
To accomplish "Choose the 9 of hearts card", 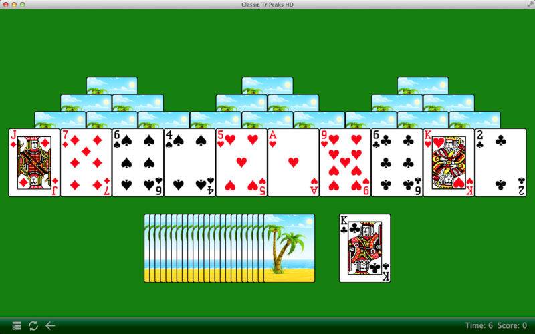I will click(345, 162).
